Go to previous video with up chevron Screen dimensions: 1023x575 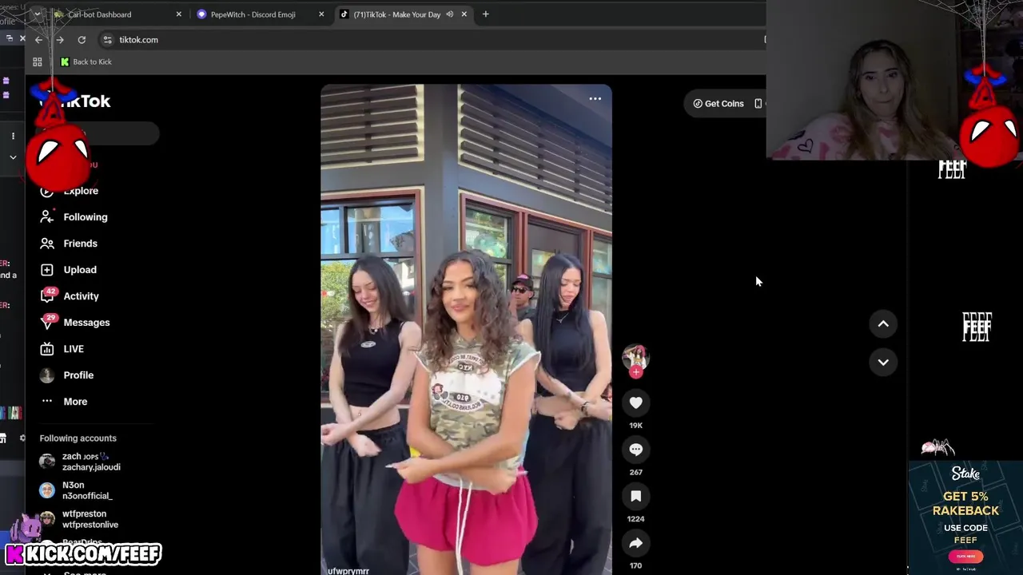tap(883, 323)
